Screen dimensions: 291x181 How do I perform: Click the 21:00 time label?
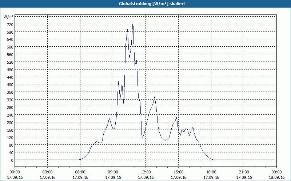pyautogui.click(x=244, y=172)
